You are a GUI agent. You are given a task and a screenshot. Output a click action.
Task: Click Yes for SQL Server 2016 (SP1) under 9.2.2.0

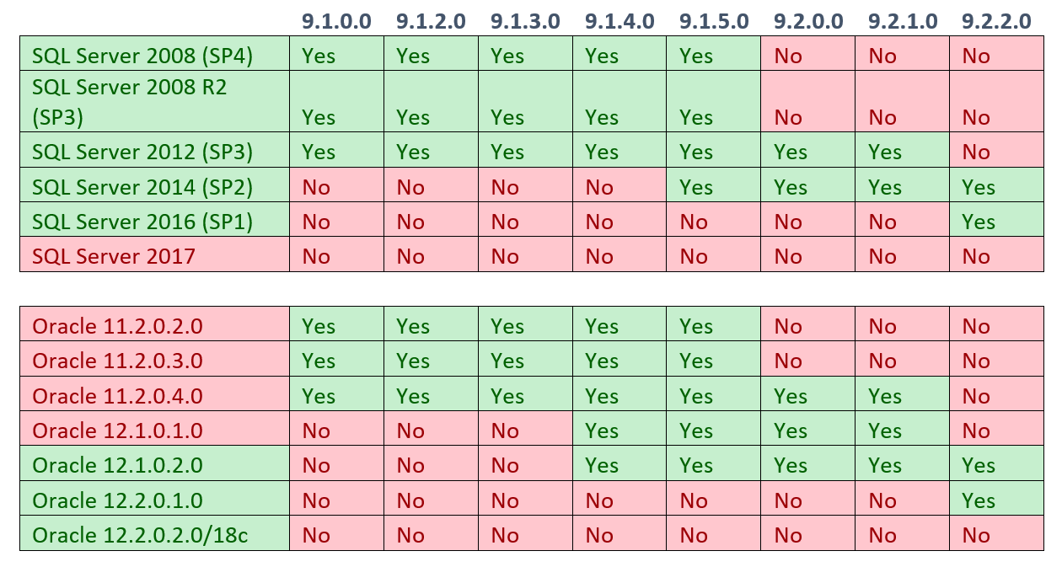coord(979,222)
